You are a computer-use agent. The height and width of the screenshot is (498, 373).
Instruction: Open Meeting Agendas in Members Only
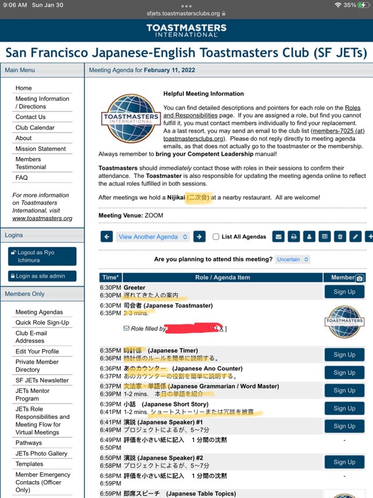click(x=39, y=312)
